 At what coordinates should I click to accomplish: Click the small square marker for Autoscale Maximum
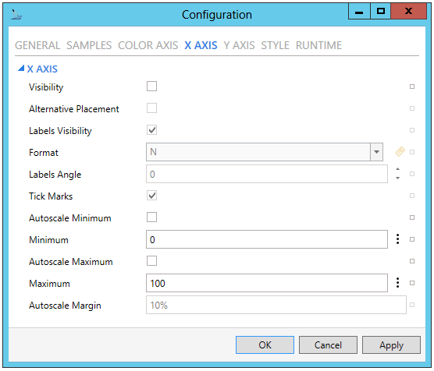coord(412,261)
